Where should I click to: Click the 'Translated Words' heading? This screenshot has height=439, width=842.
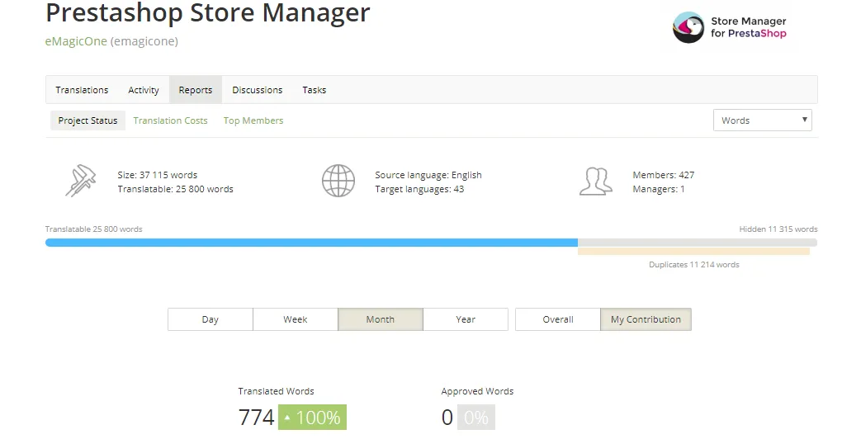click(x=276, y=391)
